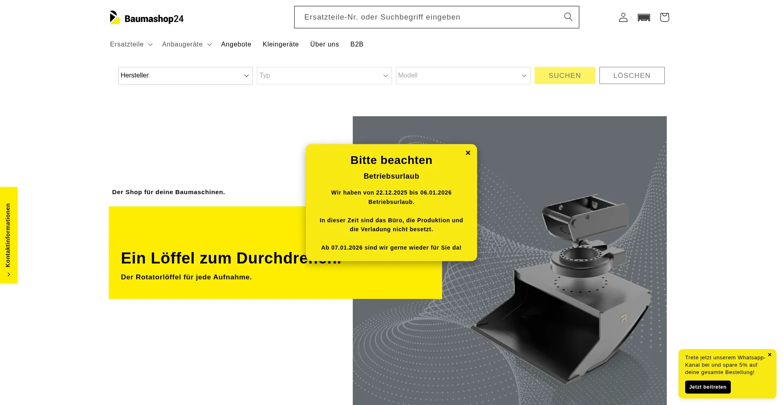Click the SUCHEN button
783x405 pixels.
(564, 75)
